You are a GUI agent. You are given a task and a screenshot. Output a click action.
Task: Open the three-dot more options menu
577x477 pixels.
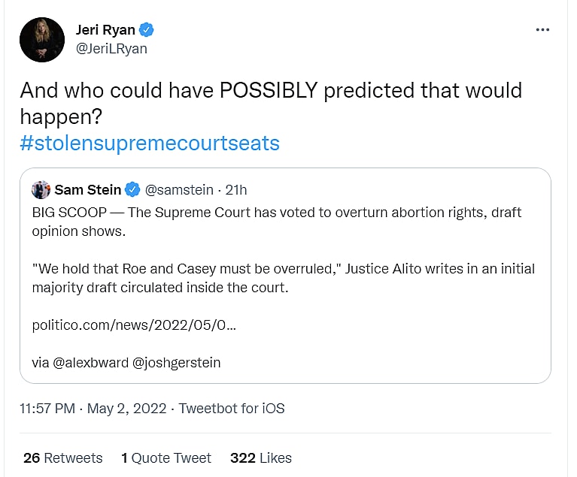point(542,30)
